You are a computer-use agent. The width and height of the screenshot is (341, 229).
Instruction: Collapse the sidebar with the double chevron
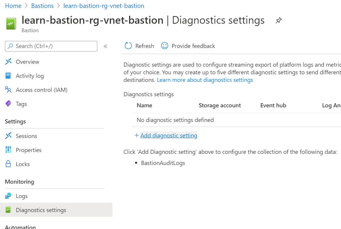pos(105,46)
